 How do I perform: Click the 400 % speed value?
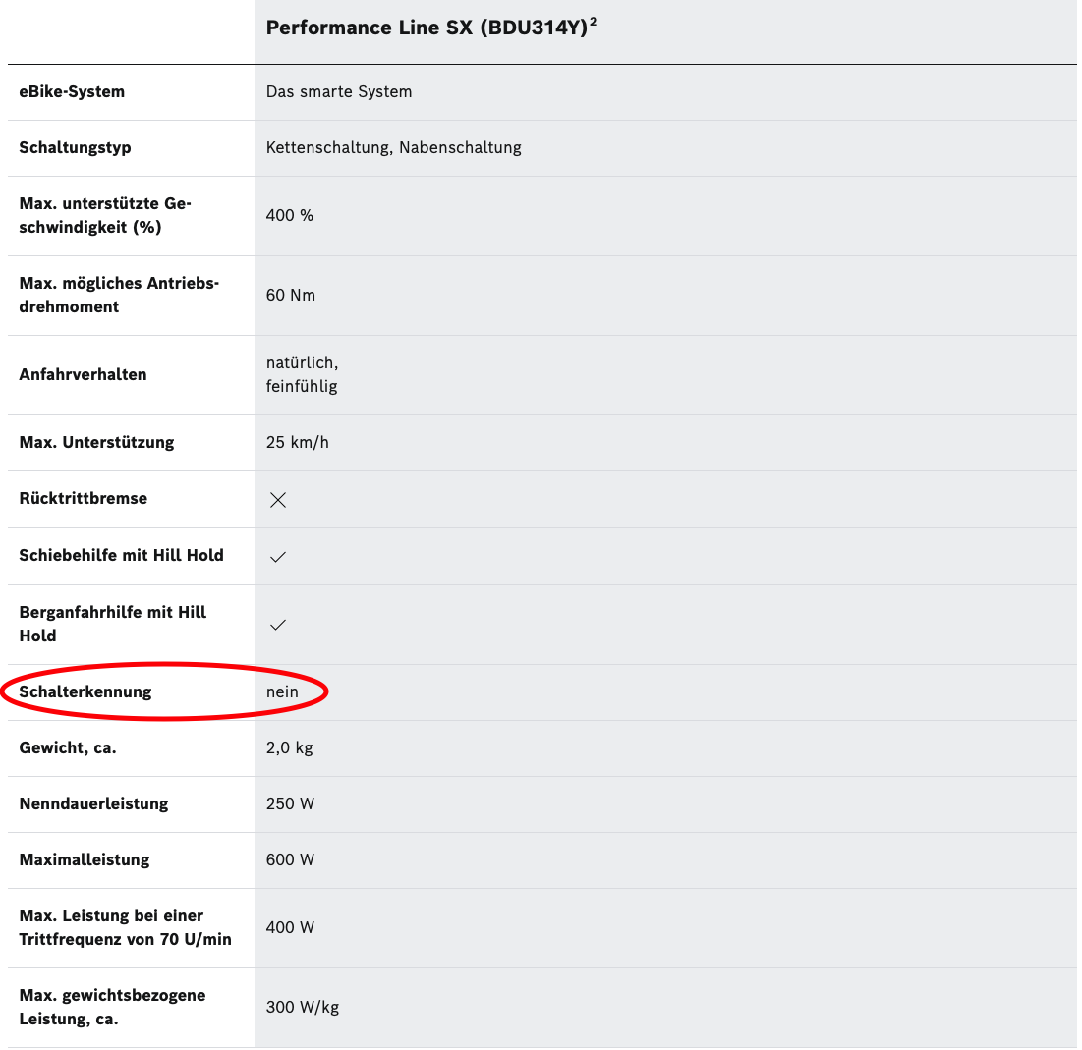coord(290,216)
